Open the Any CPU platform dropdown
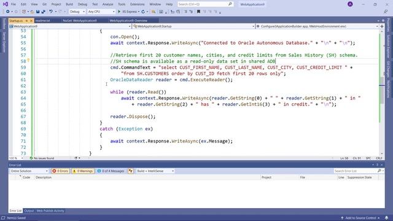The width and height of the screenshot is (393, 221). pos(101,12)
